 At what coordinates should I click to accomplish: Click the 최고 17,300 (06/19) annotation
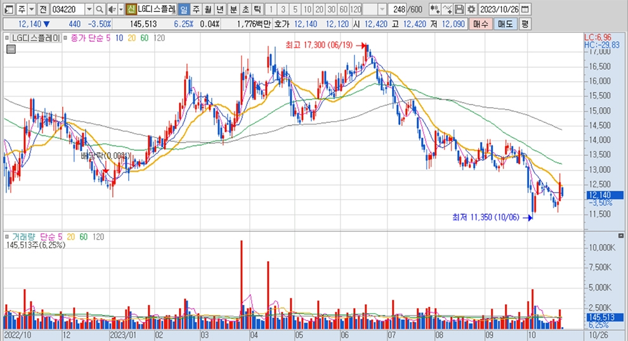click(319, 45)
